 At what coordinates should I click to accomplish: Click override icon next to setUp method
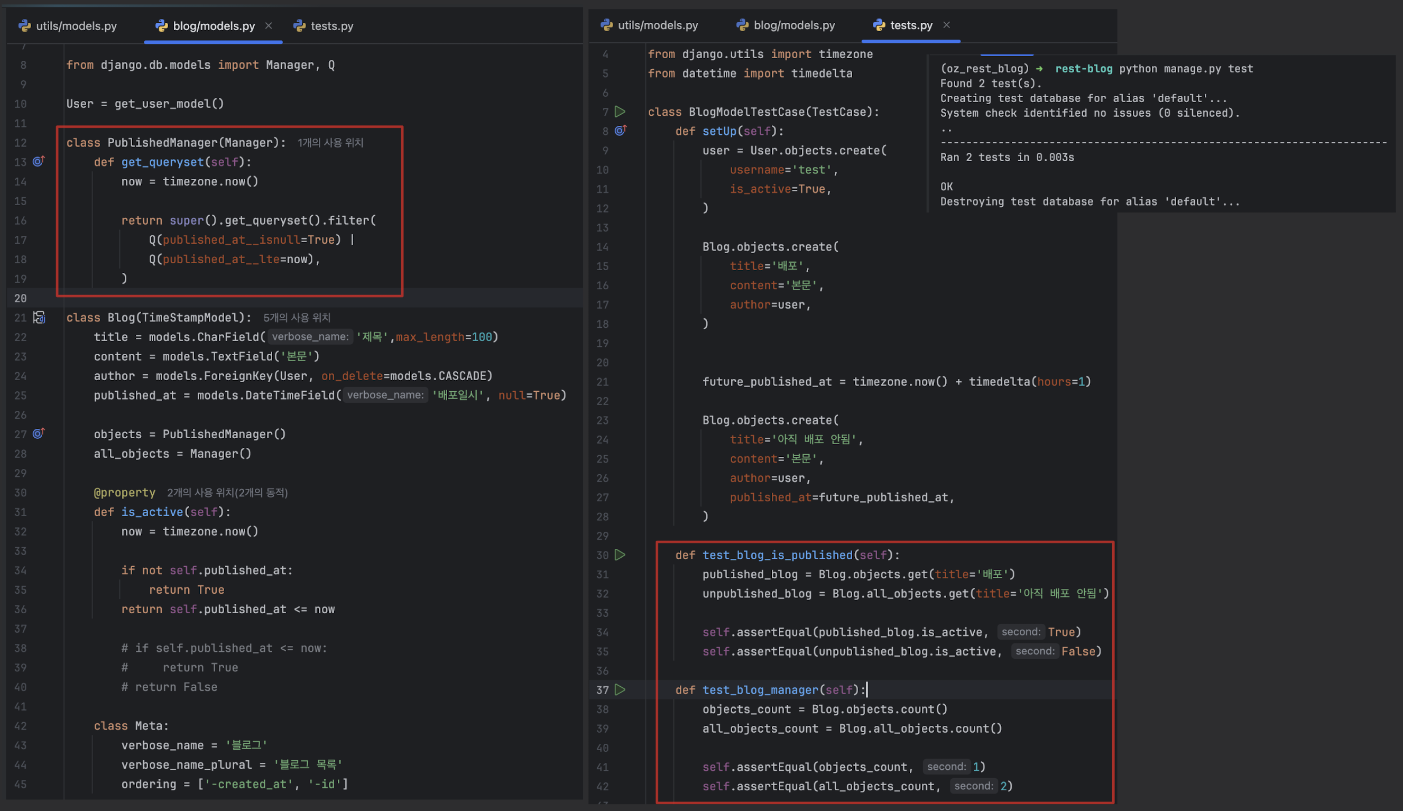coord(620,130)
